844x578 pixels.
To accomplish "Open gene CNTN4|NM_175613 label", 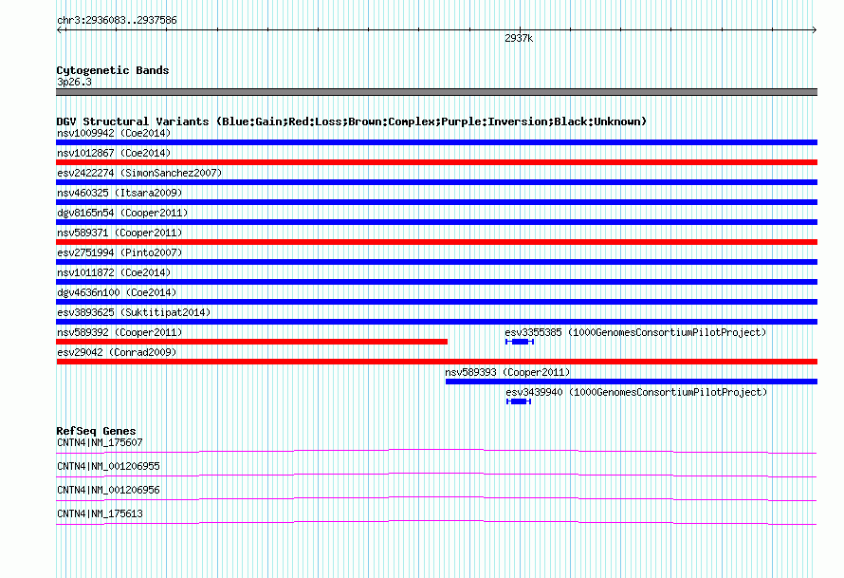I will [x=100, y=513].
